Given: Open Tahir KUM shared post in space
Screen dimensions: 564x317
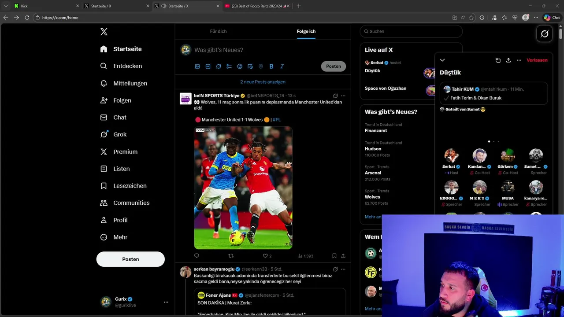Looking at the screenshot, I should point(493,93).
